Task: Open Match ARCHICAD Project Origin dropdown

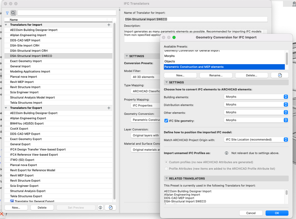Action: point(256,140)
